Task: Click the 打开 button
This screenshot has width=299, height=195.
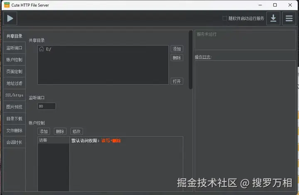Action: click(177, 81)
